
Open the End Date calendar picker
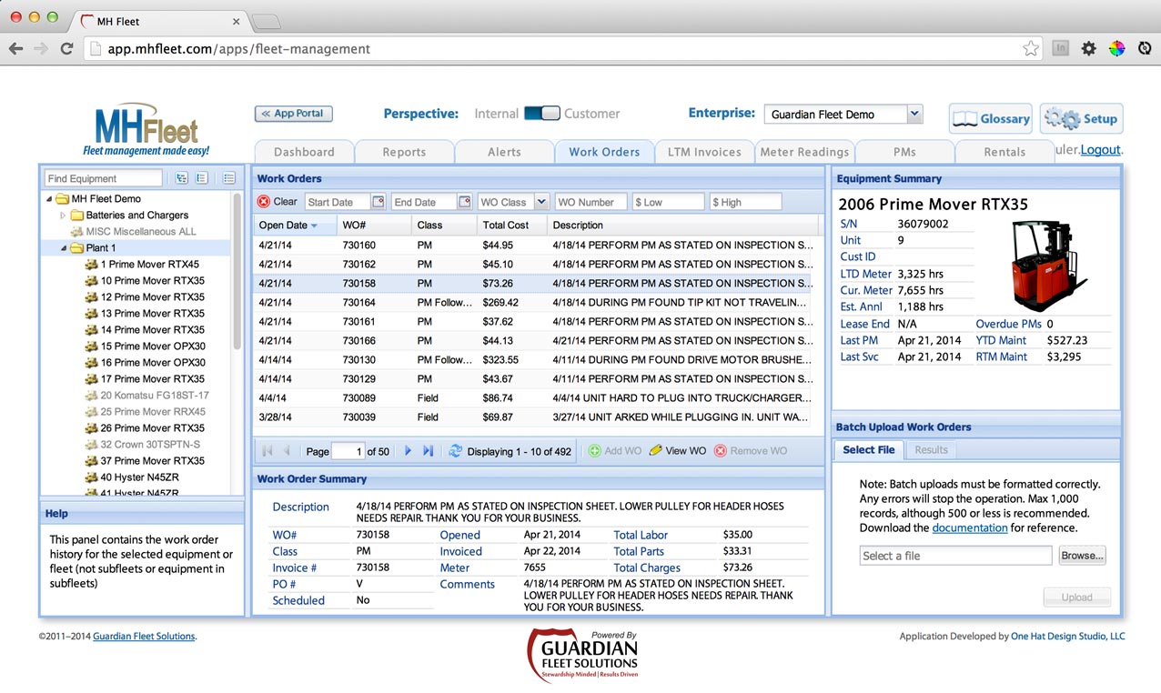pos(464,202)
